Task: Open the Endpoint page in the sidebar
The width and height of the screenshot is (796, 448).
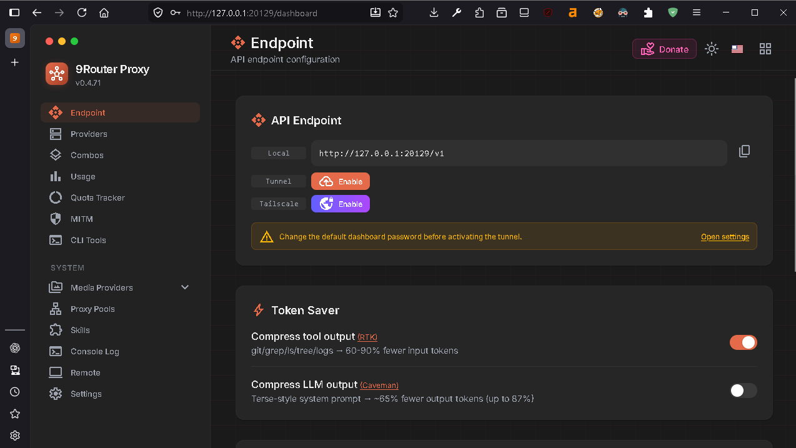Action: [x=120, y=112]
